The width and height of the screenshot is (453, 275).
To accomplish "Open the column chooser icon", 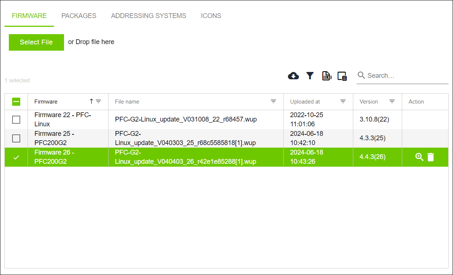I will click(342, 76).
